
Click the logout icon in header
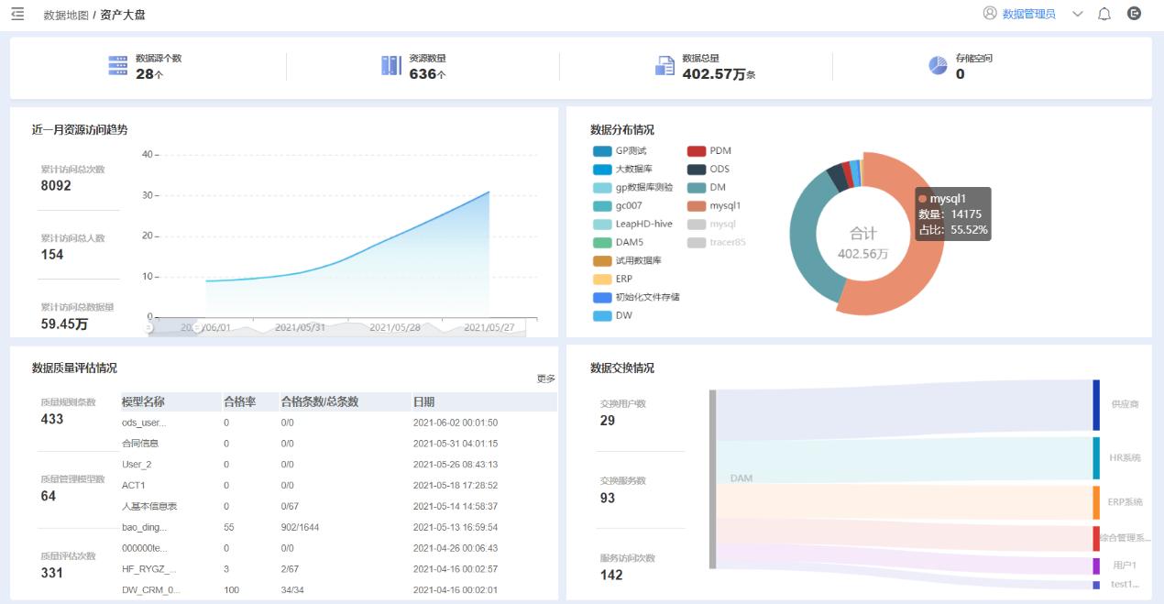(1134, 14)
